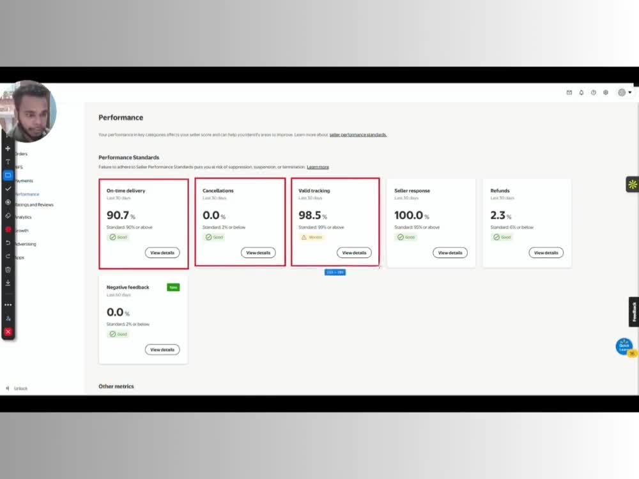Select the Rectangle tool in annotation toolbar
Viewport: 639px width, 479px height.
pos(8,175)
